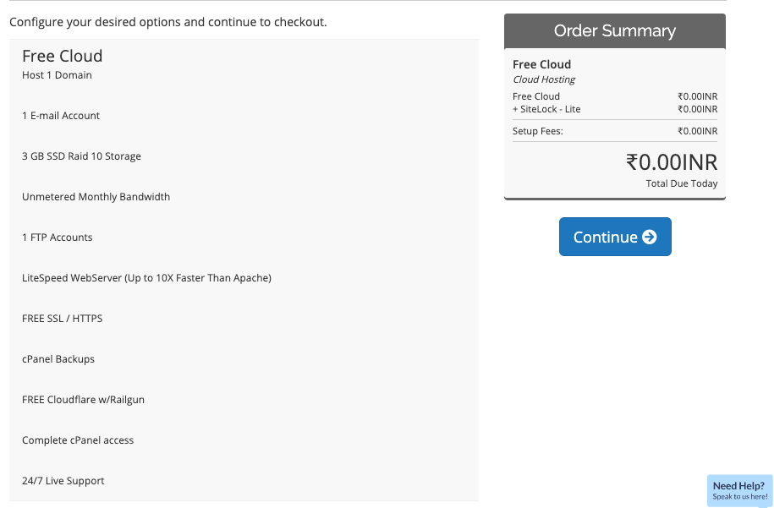774x508 pixels.
Task: Click the 'FREE Cloudflare w/Railgun' feature text
Action: (x=84, y=400)
